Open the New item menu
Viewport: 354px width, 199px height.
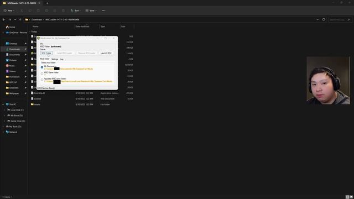[x=9, y=11]
